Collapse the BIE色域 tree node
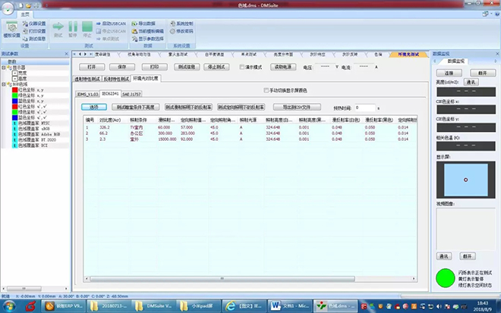 (x=3, y=83)
